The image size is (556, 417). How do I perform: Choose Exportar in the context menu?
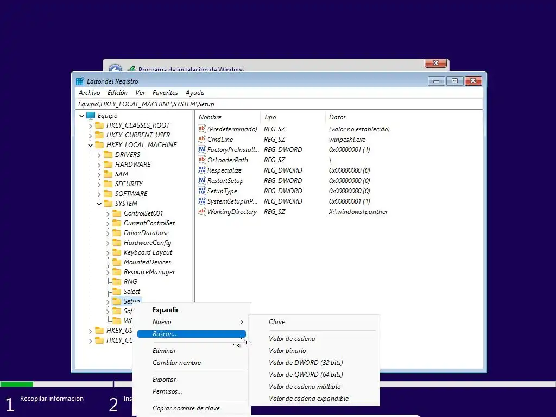point(192,380)
